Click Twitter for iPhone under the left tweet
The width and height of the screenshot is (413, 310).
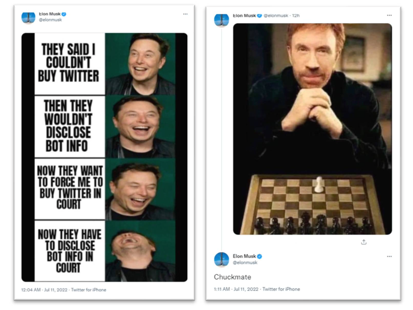coord(89,290)
